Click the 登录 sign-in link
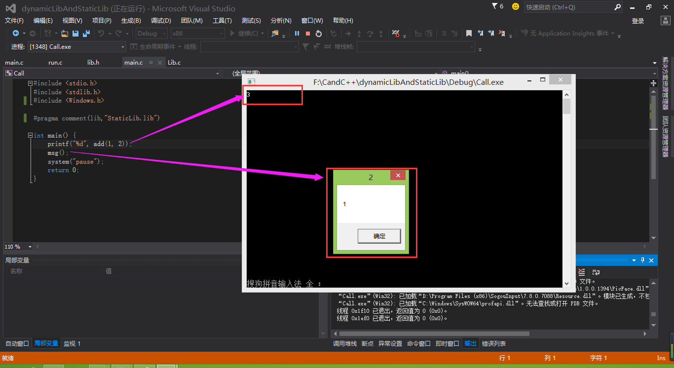 pyautogui.click(x=638, y=21)
